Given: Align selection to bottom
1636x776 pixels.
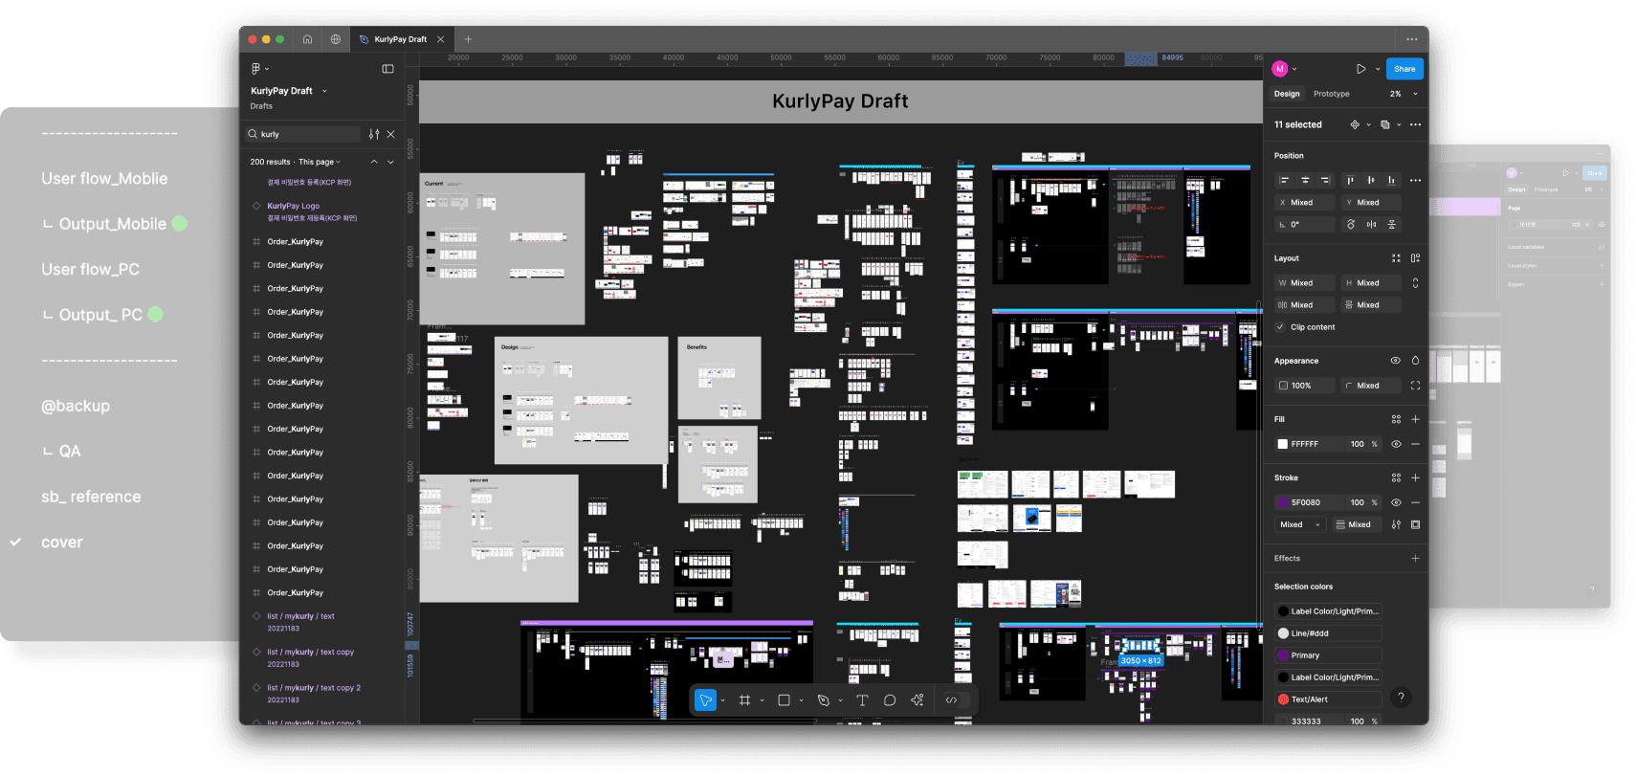Looking at the screenshot, I should [x=1391, y=180].
